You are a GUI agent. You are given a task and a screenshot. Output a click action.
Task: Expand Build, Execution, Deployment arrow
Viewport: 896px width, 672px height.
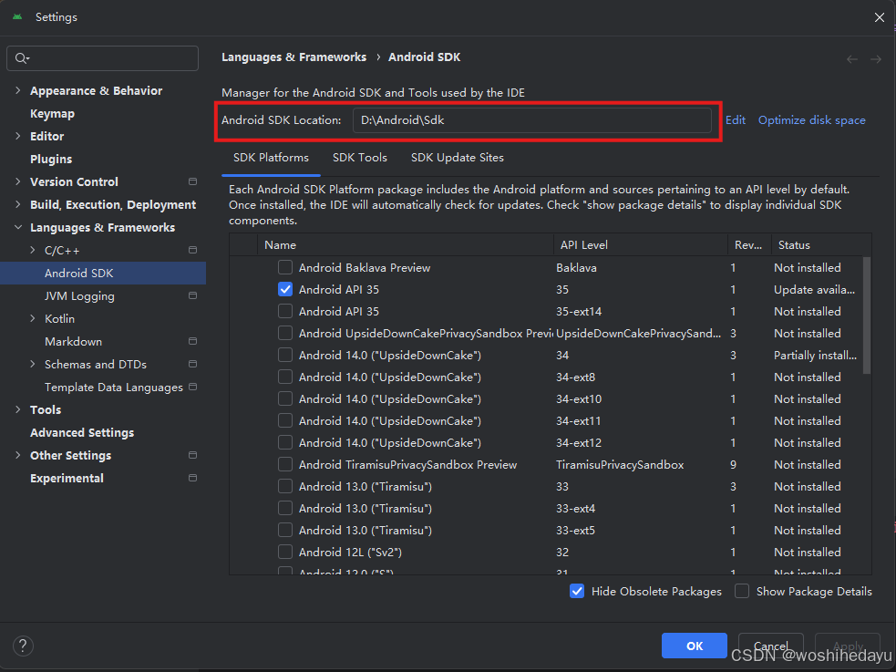click(x=17, y=204)
